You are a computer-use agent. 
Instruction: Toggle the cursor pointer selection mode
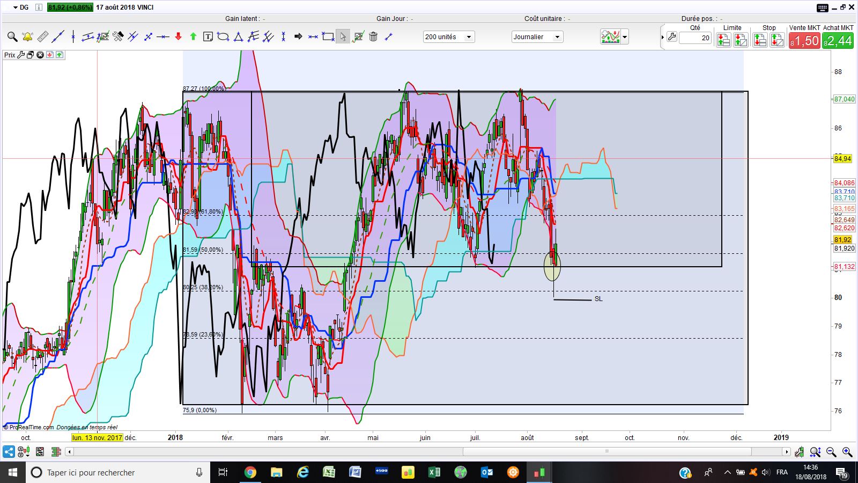343,37
